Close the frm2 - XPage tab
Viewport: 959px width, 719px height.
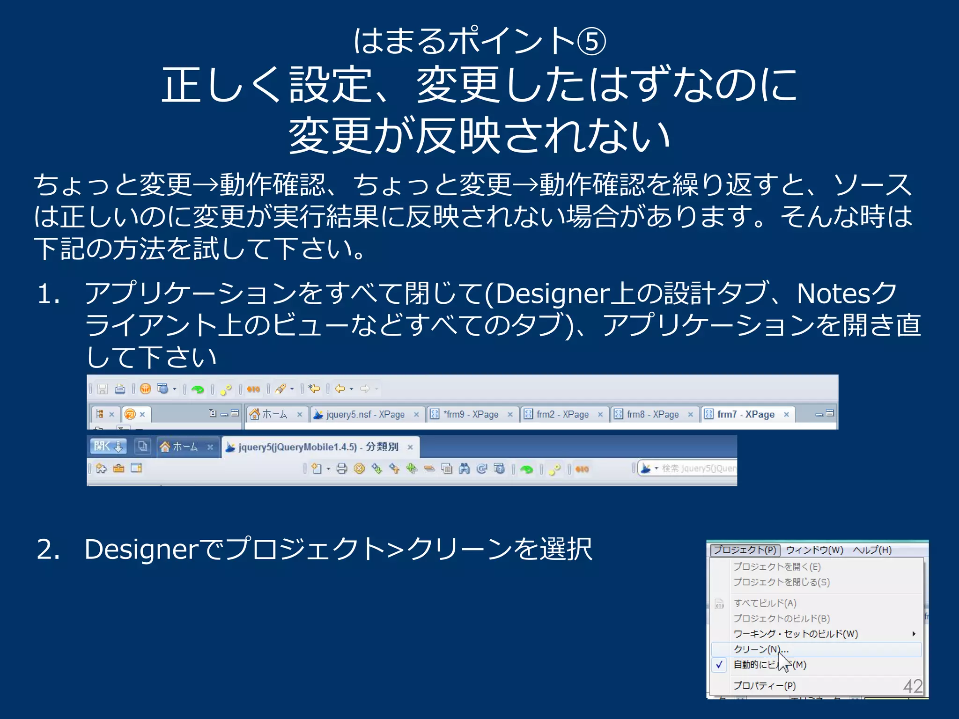tap(600, 414)
